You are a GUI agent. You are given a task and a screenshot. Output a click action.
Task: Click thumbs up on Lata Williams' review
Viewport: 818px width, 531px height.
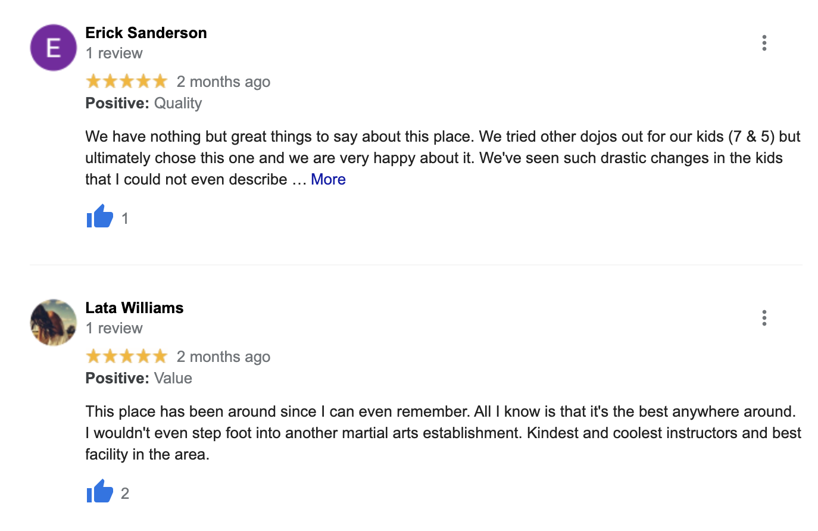click(x=99, y=492)
